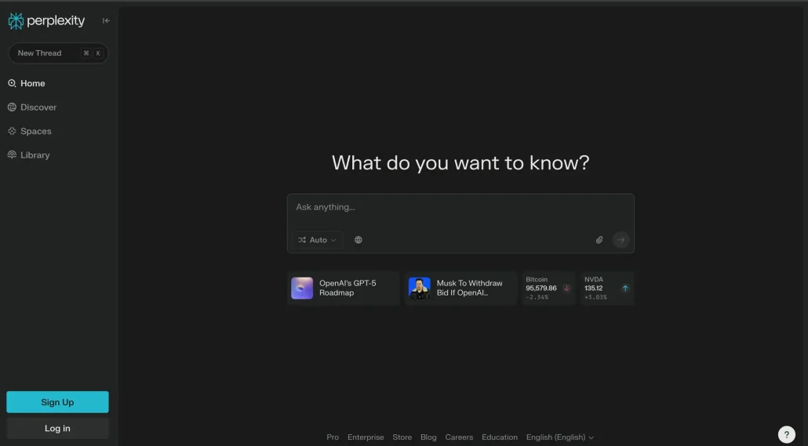The image size is (808, 446).
Task: Navigate to Spaces section
Action: pyautogui.click(x=35, y=131)
